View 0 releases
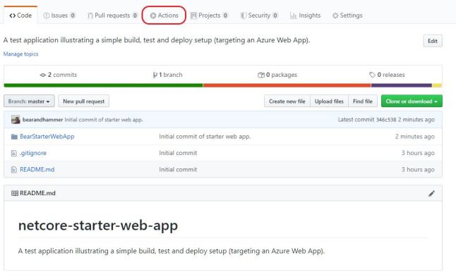The image size is (456, 277). 387,75
